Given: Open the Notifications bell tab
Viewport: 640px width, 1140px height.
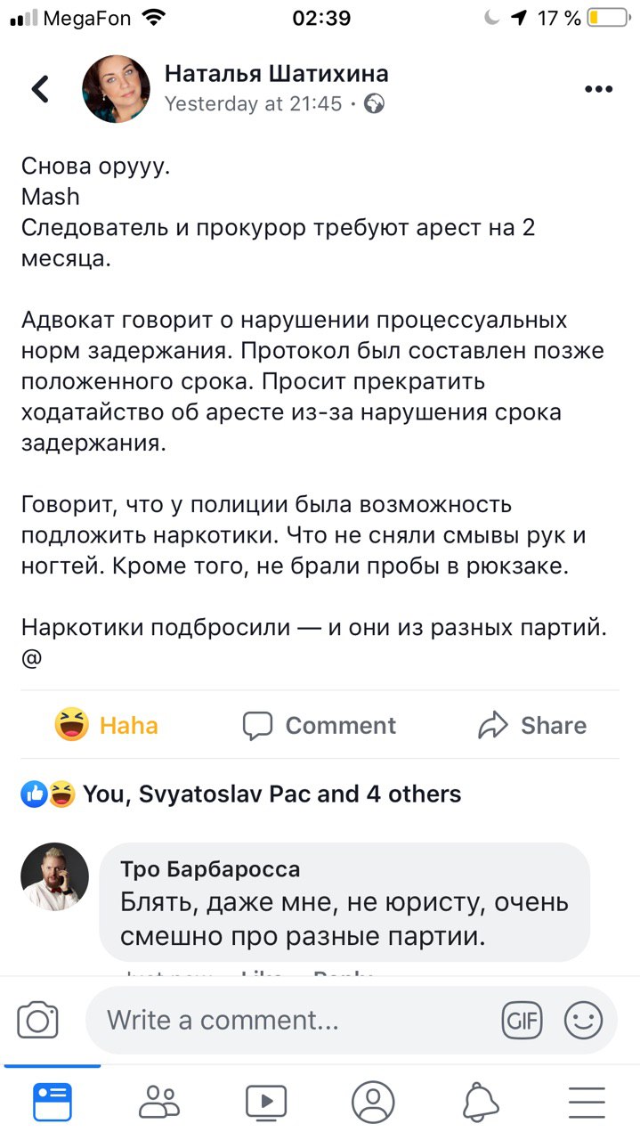Looking at the screenshot, I should pyautogui.click(x=481, y=1102).
